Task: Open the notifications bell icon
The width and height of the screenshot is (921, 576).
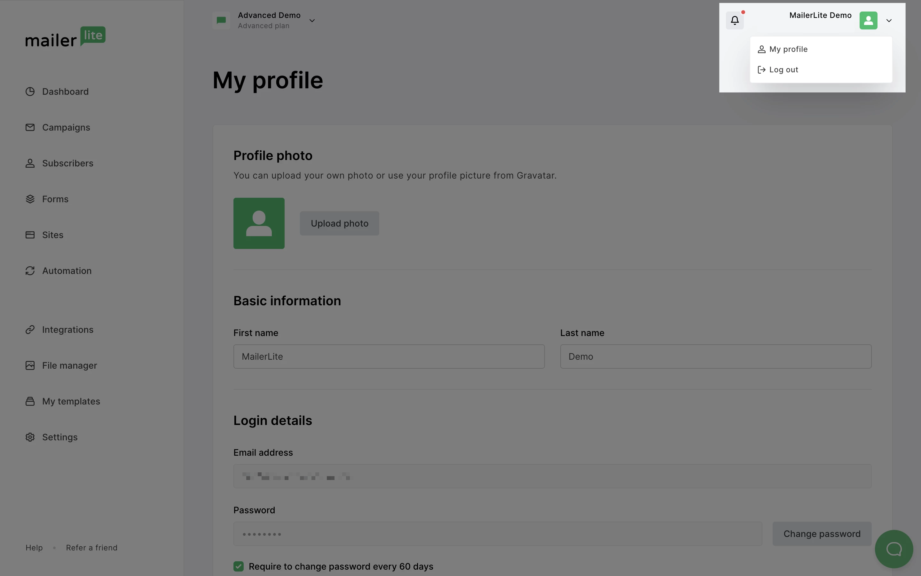Action: (735, 20)
